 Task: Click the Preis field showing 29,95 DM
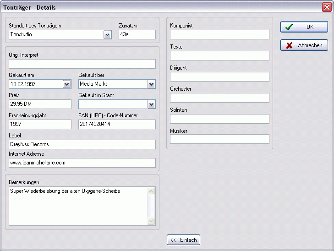[x=40, y=104]
